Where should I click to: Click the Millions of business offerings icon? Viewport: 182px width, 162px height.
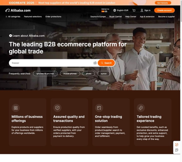point(16,108)
